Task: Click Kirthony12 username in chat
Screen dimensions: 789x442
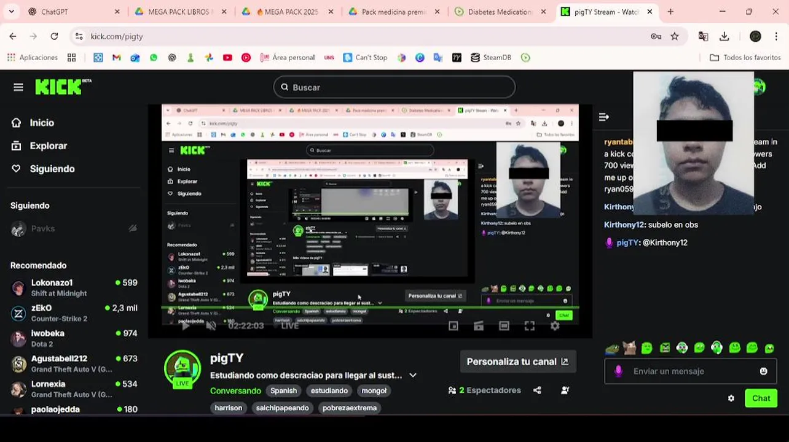Action: 624,225
